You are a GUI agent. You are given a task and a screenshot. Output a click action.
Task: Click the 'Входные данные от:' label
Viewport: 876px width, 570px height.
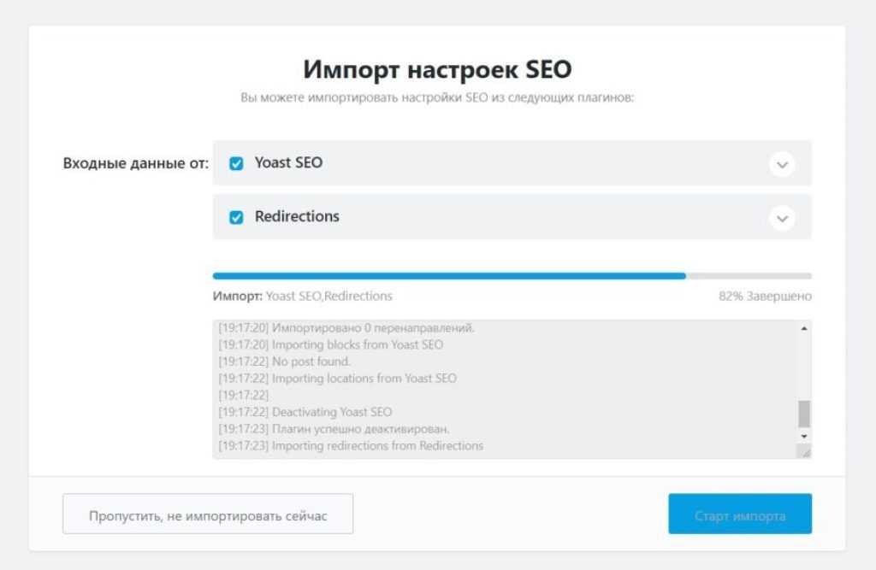[135, 163]
